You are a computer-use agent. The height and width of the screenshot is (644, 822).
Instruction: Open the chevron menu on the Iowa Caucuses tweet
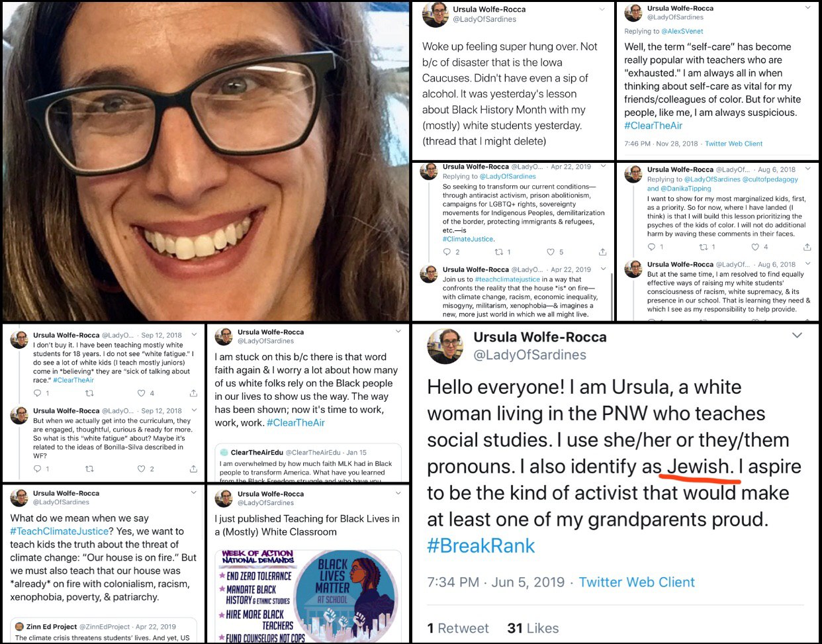602,9
